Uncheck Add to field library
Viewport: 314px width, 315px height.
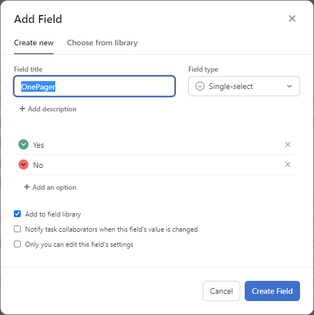pyautogui.click(x=17, y=214)
